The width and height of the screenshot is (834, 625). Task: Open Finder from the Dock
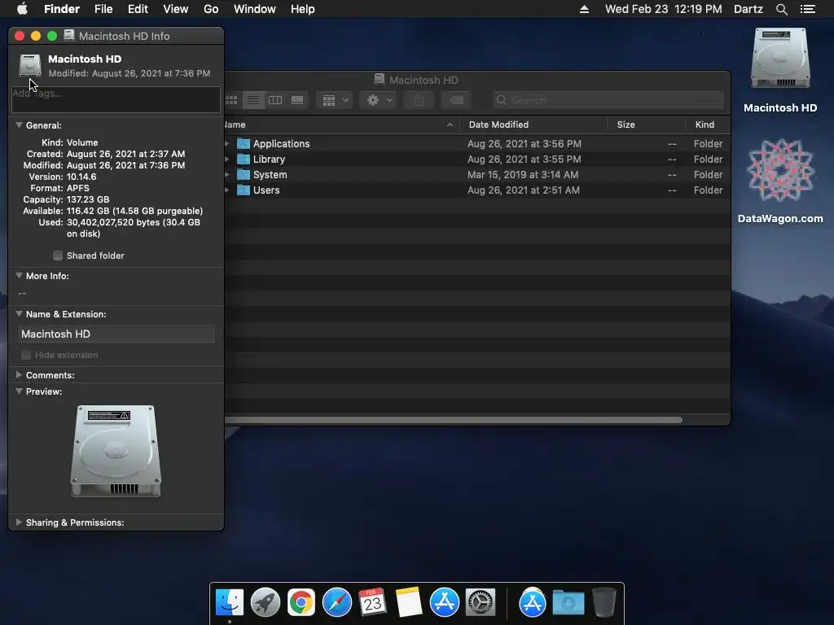[229, 603]
